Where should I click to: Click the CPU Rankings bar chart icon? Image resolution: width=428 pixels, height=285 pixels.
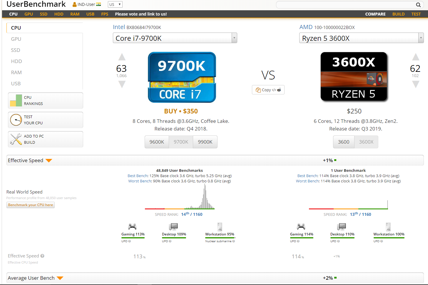pos(16,100)
